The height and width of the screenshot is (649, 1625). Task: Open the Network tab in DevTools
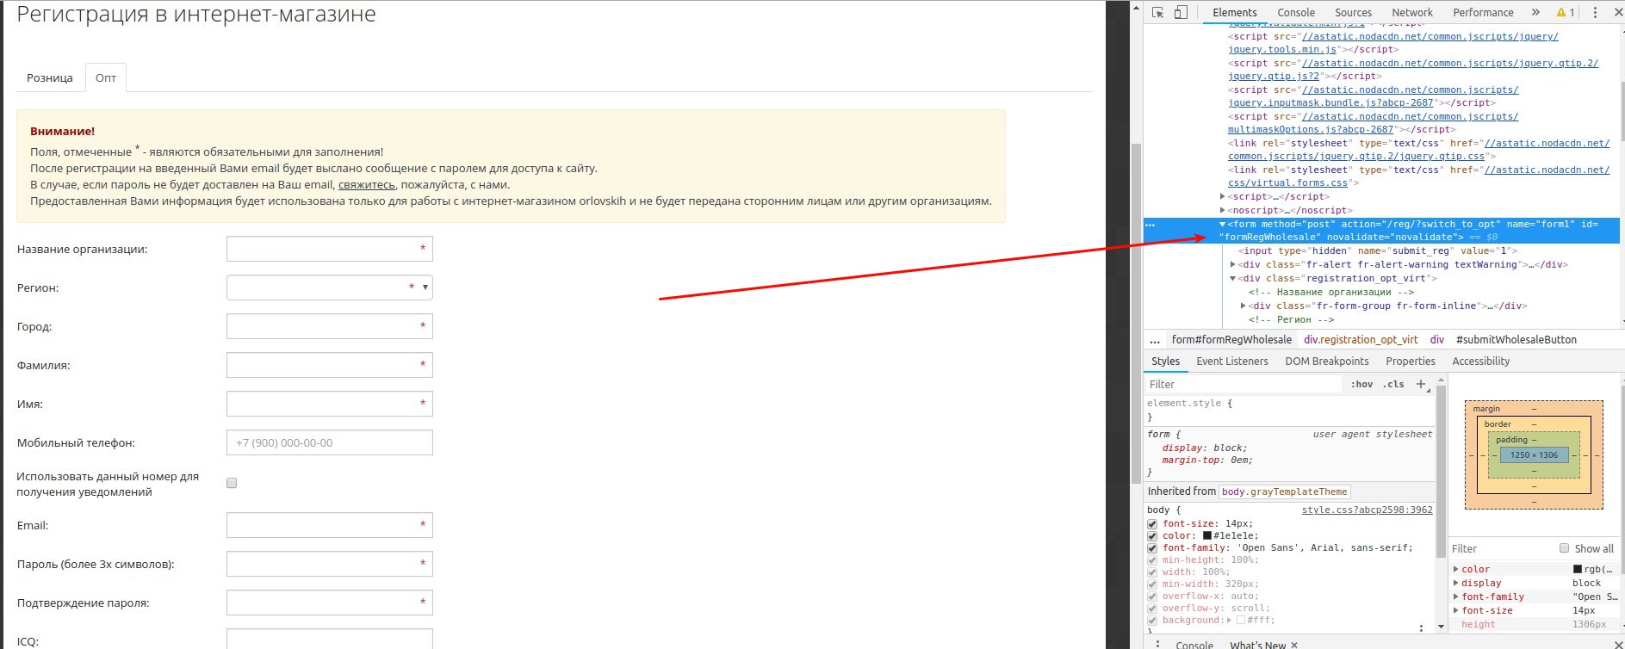pos(1412,12)
